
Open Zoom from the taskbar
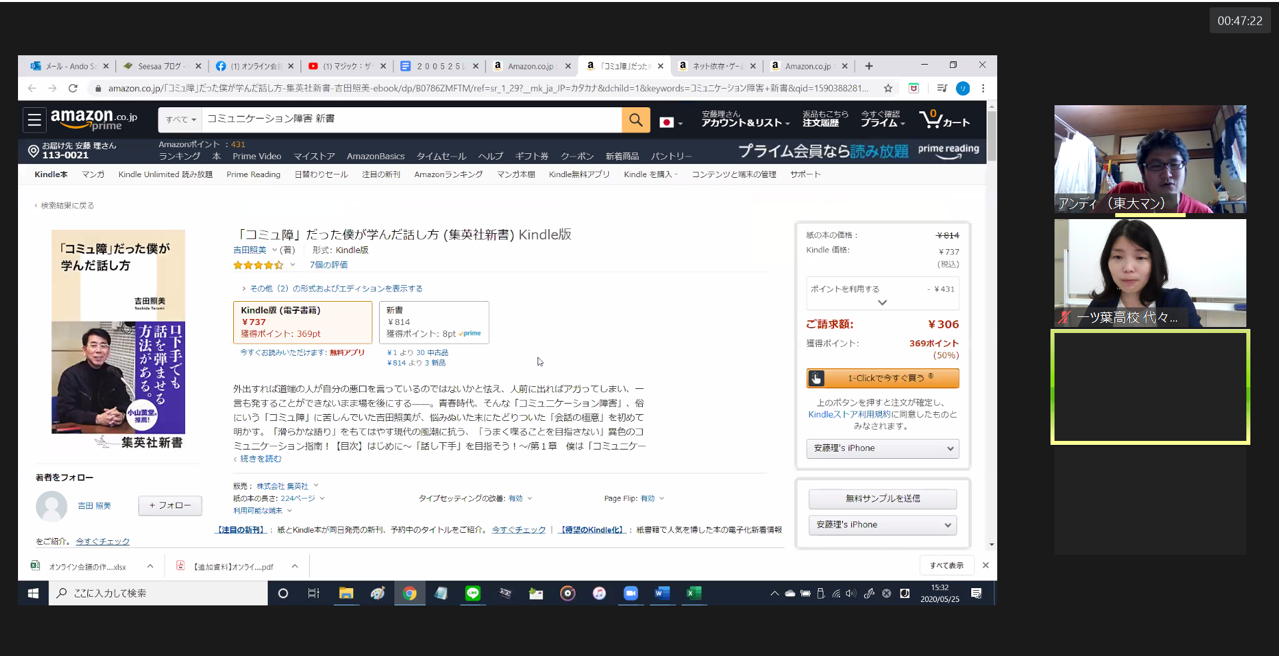pyautogui.click(x=630, y=593)
